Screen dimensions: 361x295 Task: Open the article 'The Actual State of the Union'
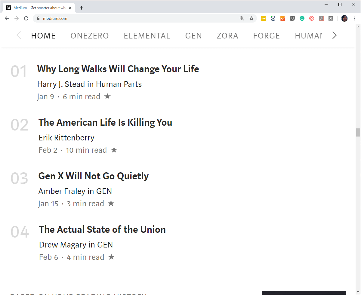click(x=102, y=229)
